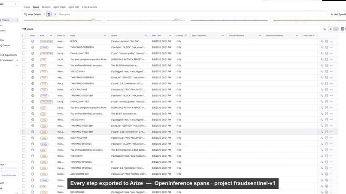
Task: Open the Agent Graph tab
Action: 59,7
